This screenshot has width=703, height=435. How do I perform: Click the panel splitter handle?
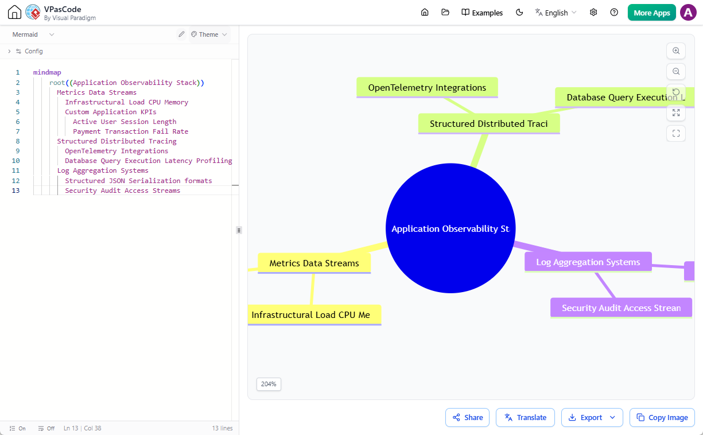[x=239, y=230]
